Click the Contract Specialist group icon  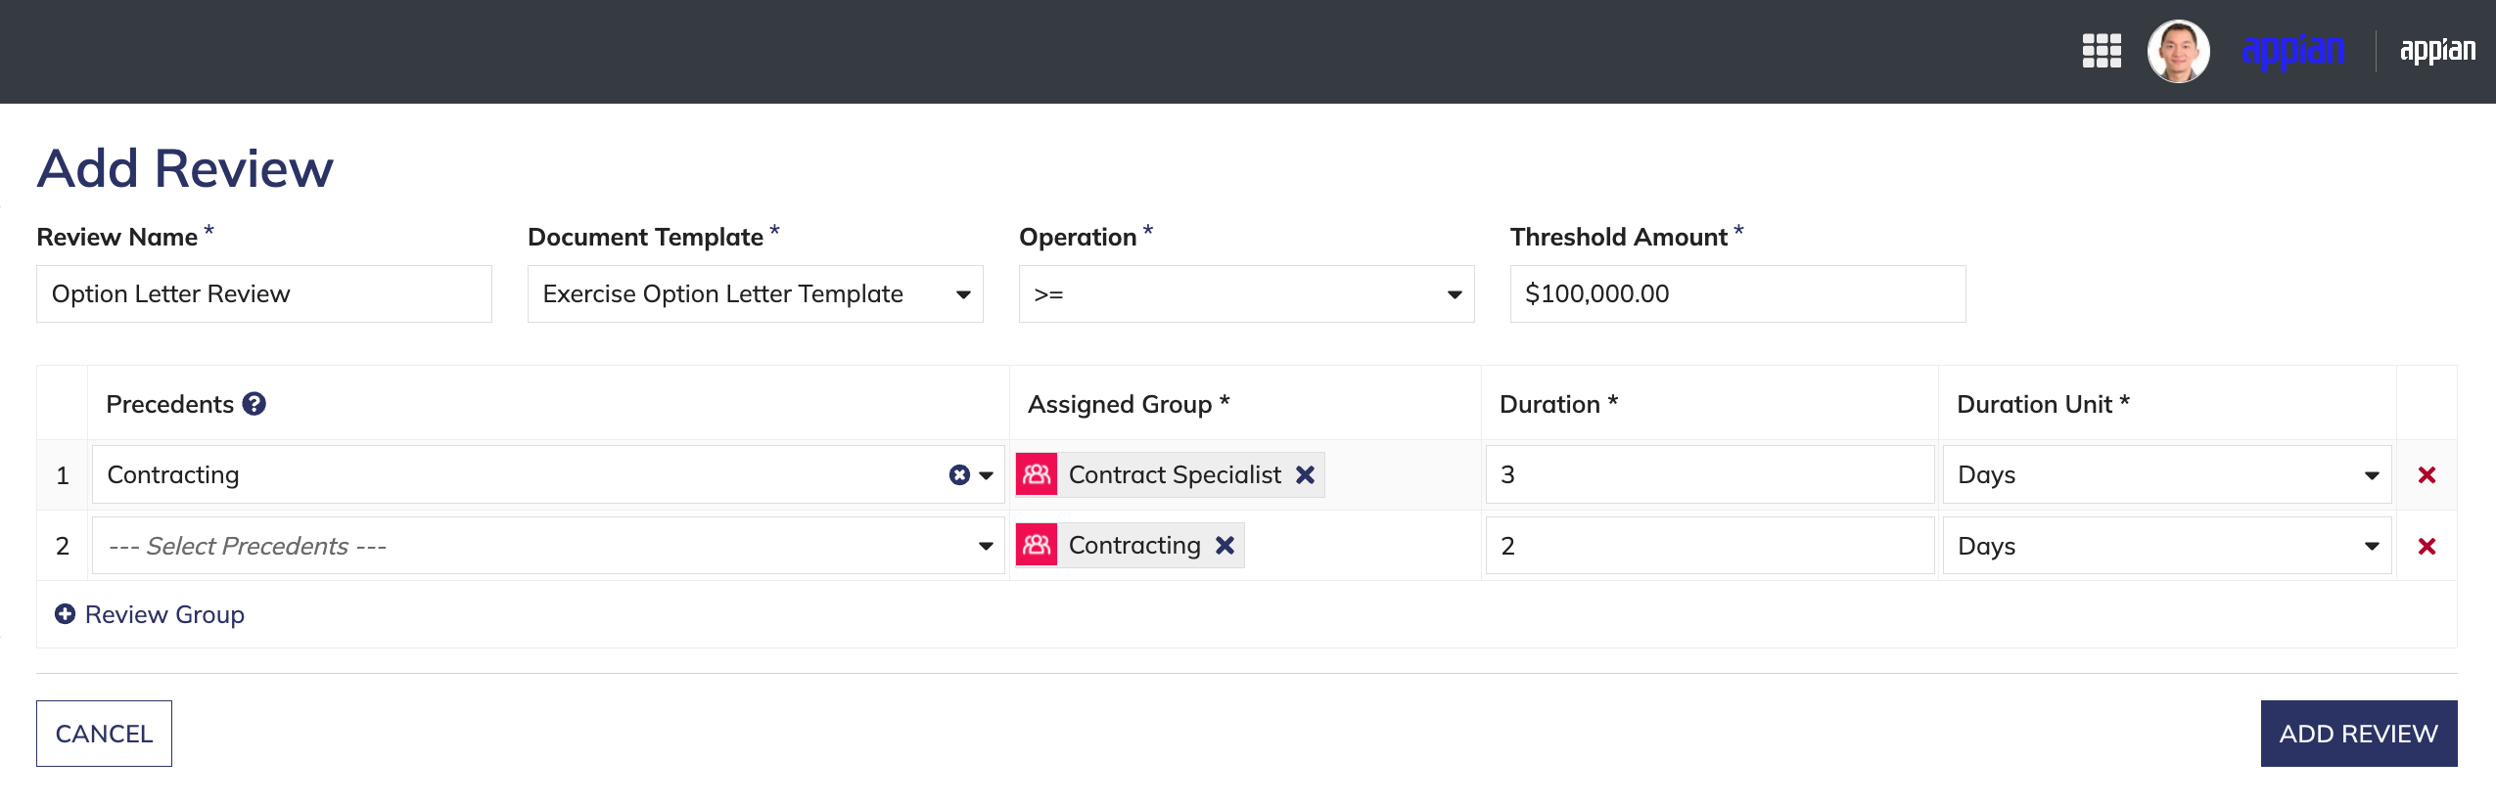1037,474
